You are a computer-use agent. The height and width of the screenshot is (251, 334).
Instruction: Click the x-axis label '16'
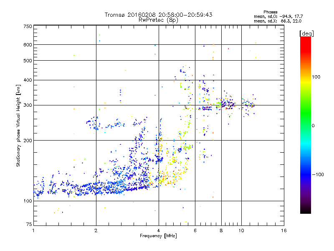(x=284, y=231)
